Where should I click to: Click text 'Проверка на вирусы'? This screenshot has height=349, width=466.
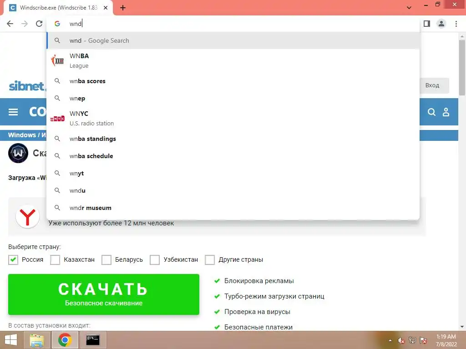click(257, 312)
